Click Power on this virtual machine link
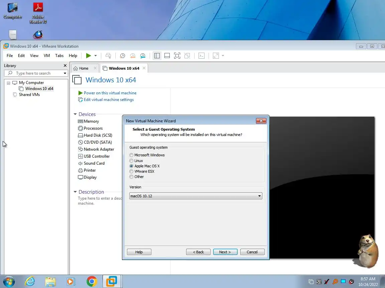The height and width of the screenshot is (288, 385). pos(110,93)
